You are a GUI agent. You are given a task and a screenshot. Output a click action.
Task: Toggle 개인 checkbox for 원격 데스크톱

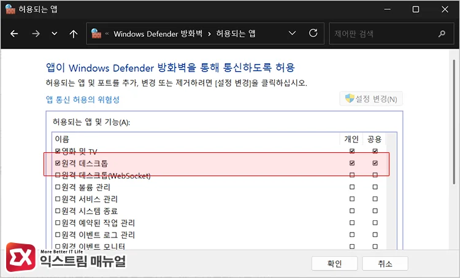(x=352, y=163)
